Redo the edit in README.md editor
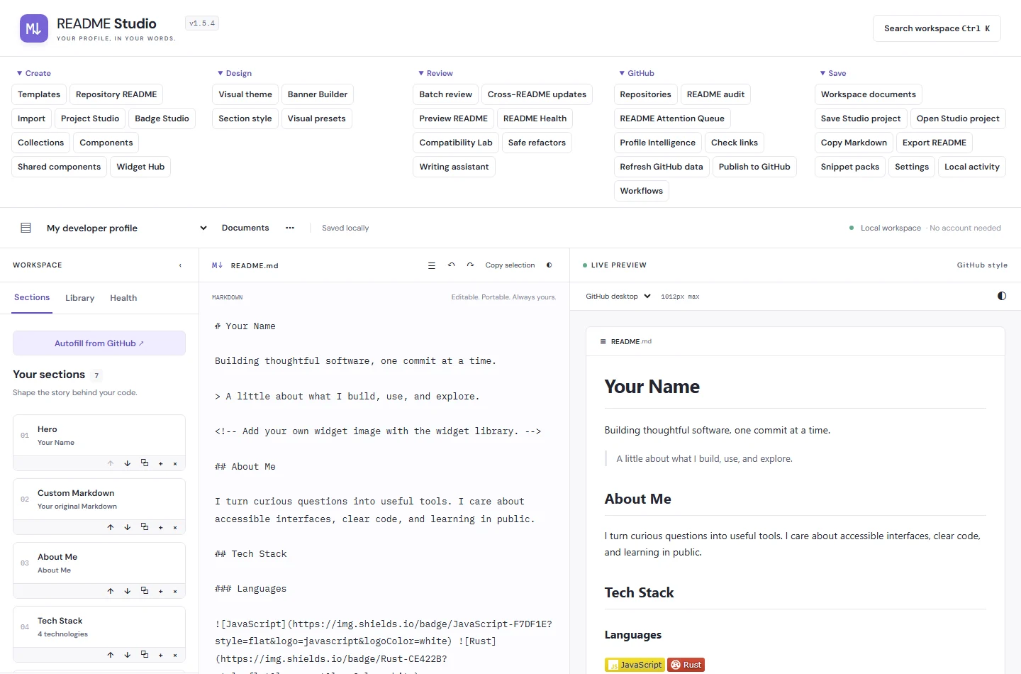The image size is (1021, 674). (x=470, y=265)
